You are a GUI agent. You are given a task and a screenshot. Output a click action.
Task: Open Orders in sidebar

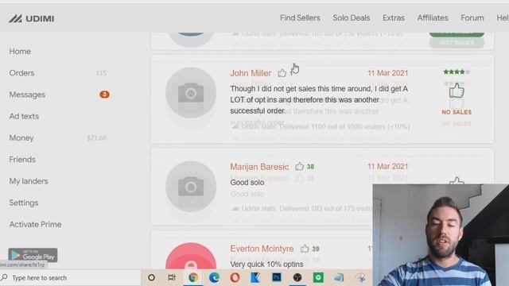pyautogui.click(x=21, y=73)
